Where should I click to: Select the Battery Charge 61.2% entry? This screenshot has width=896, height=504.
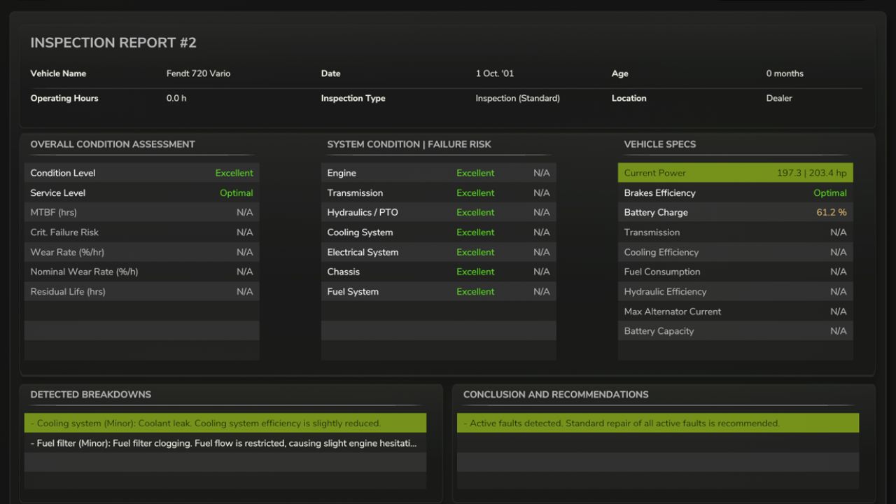click(735, 212)
